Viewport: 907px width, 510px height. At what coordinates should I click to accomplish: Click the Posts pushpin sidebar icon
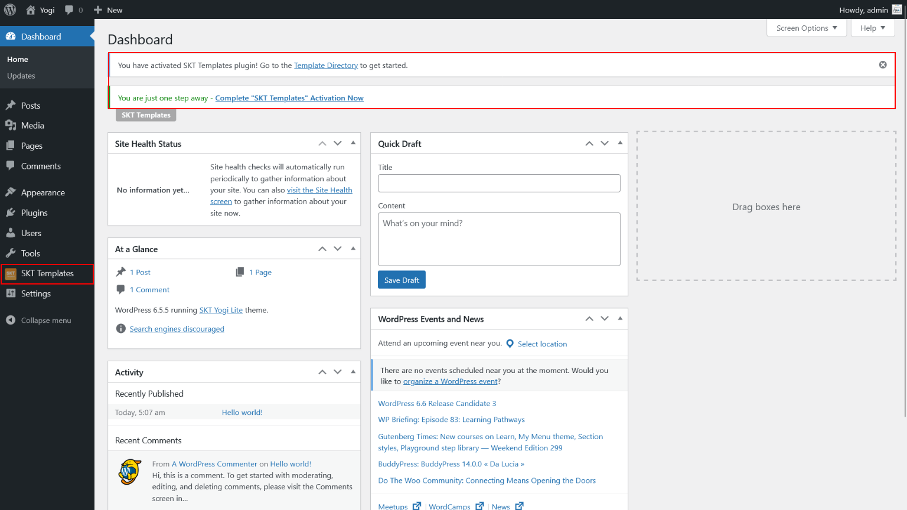[11, 105]
